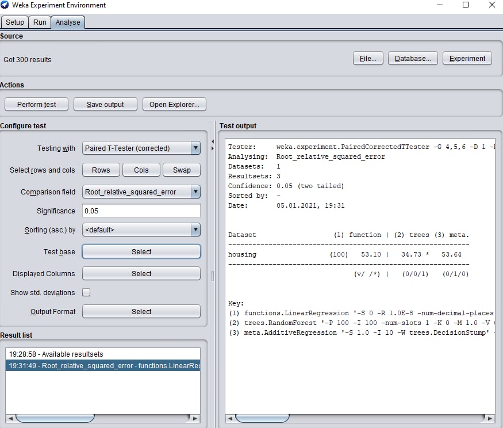Click Test output scroll right arrow

[490, 418]
